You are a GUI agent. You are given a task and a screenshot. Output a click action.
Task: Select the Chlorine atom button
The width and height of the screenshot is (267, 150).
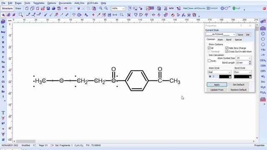point(3,82)
